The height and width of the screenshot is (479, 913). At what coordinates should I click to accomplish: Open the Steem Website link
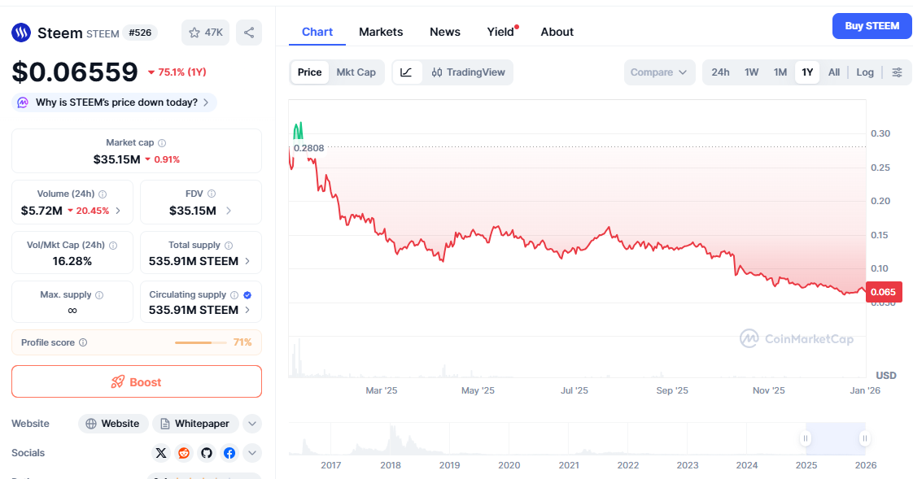(x=113, y=424)
